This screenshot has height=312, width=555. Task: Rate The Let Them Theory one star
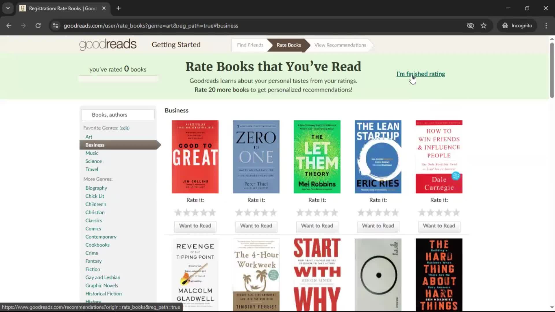(300, 213)
